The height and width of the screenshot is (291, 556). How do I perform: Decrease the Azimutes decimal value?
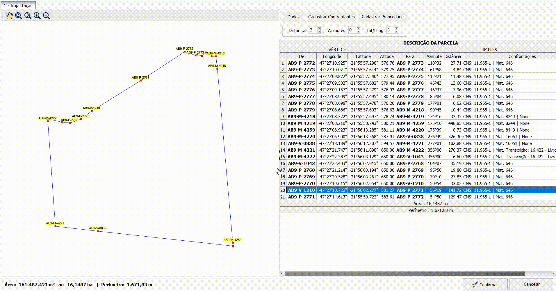[358, 32]
